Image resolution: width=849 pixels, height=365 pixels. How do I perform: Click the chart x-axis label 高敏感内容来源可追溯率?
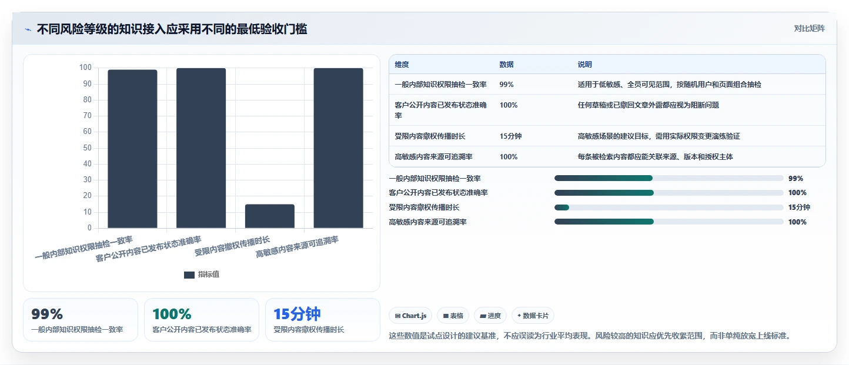(x=297, y=248)
